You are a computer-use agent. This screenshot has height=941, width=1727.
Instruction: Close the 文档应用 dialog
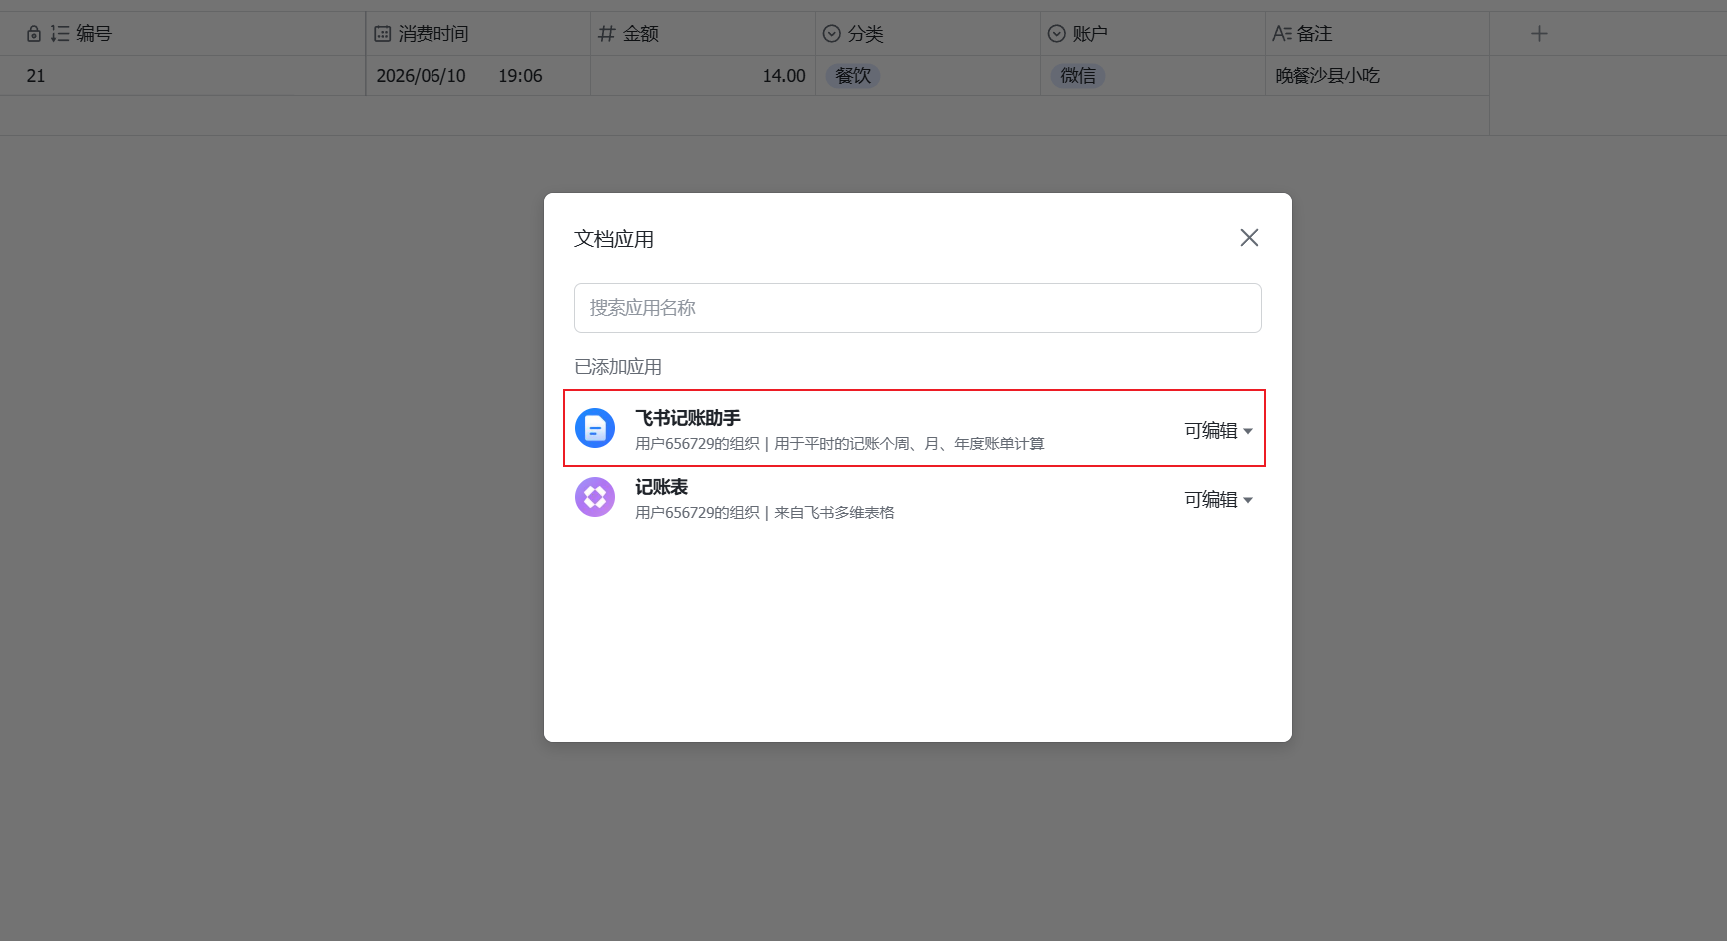[x=1249, y=238]
